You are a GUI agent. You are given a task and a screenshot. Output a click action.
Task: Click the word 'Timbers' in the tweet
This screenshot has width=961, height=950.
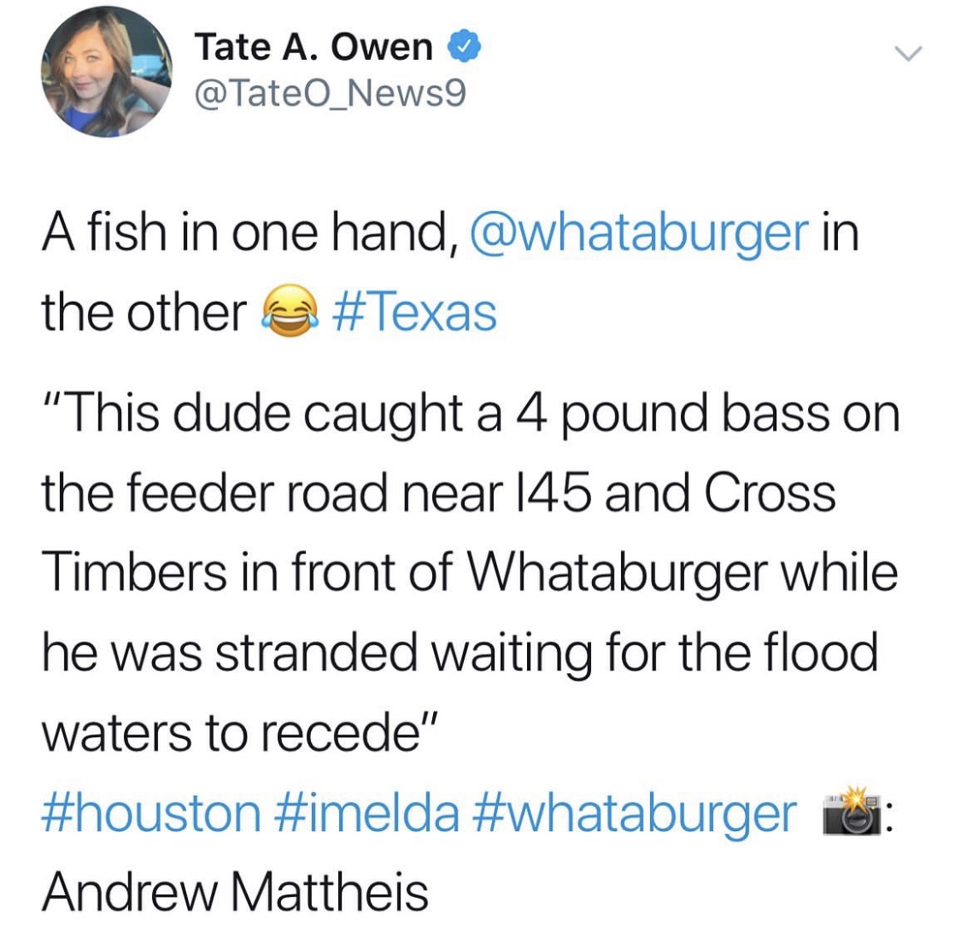tap(135, 572)
